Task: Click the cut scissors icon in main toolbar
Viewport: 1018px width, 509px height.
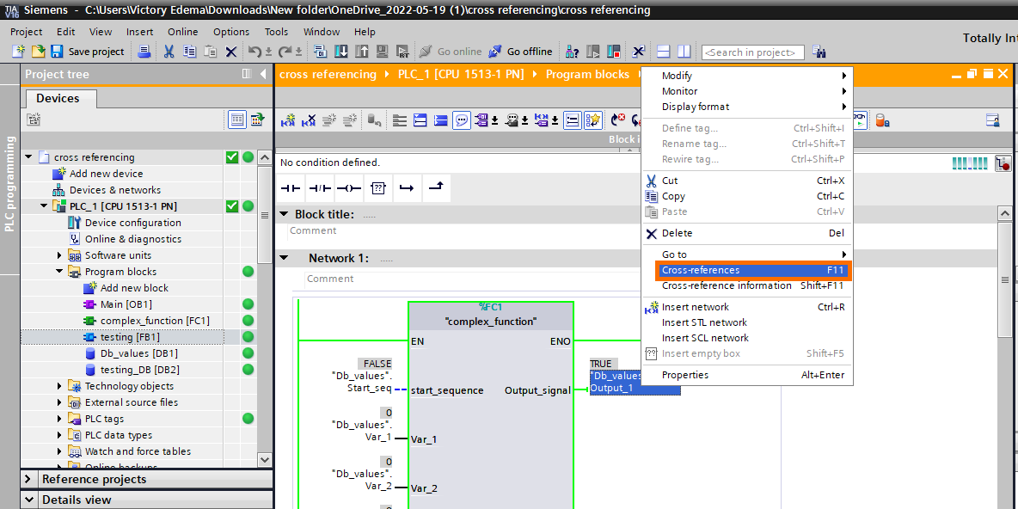Action: click(x=169, y=52)
